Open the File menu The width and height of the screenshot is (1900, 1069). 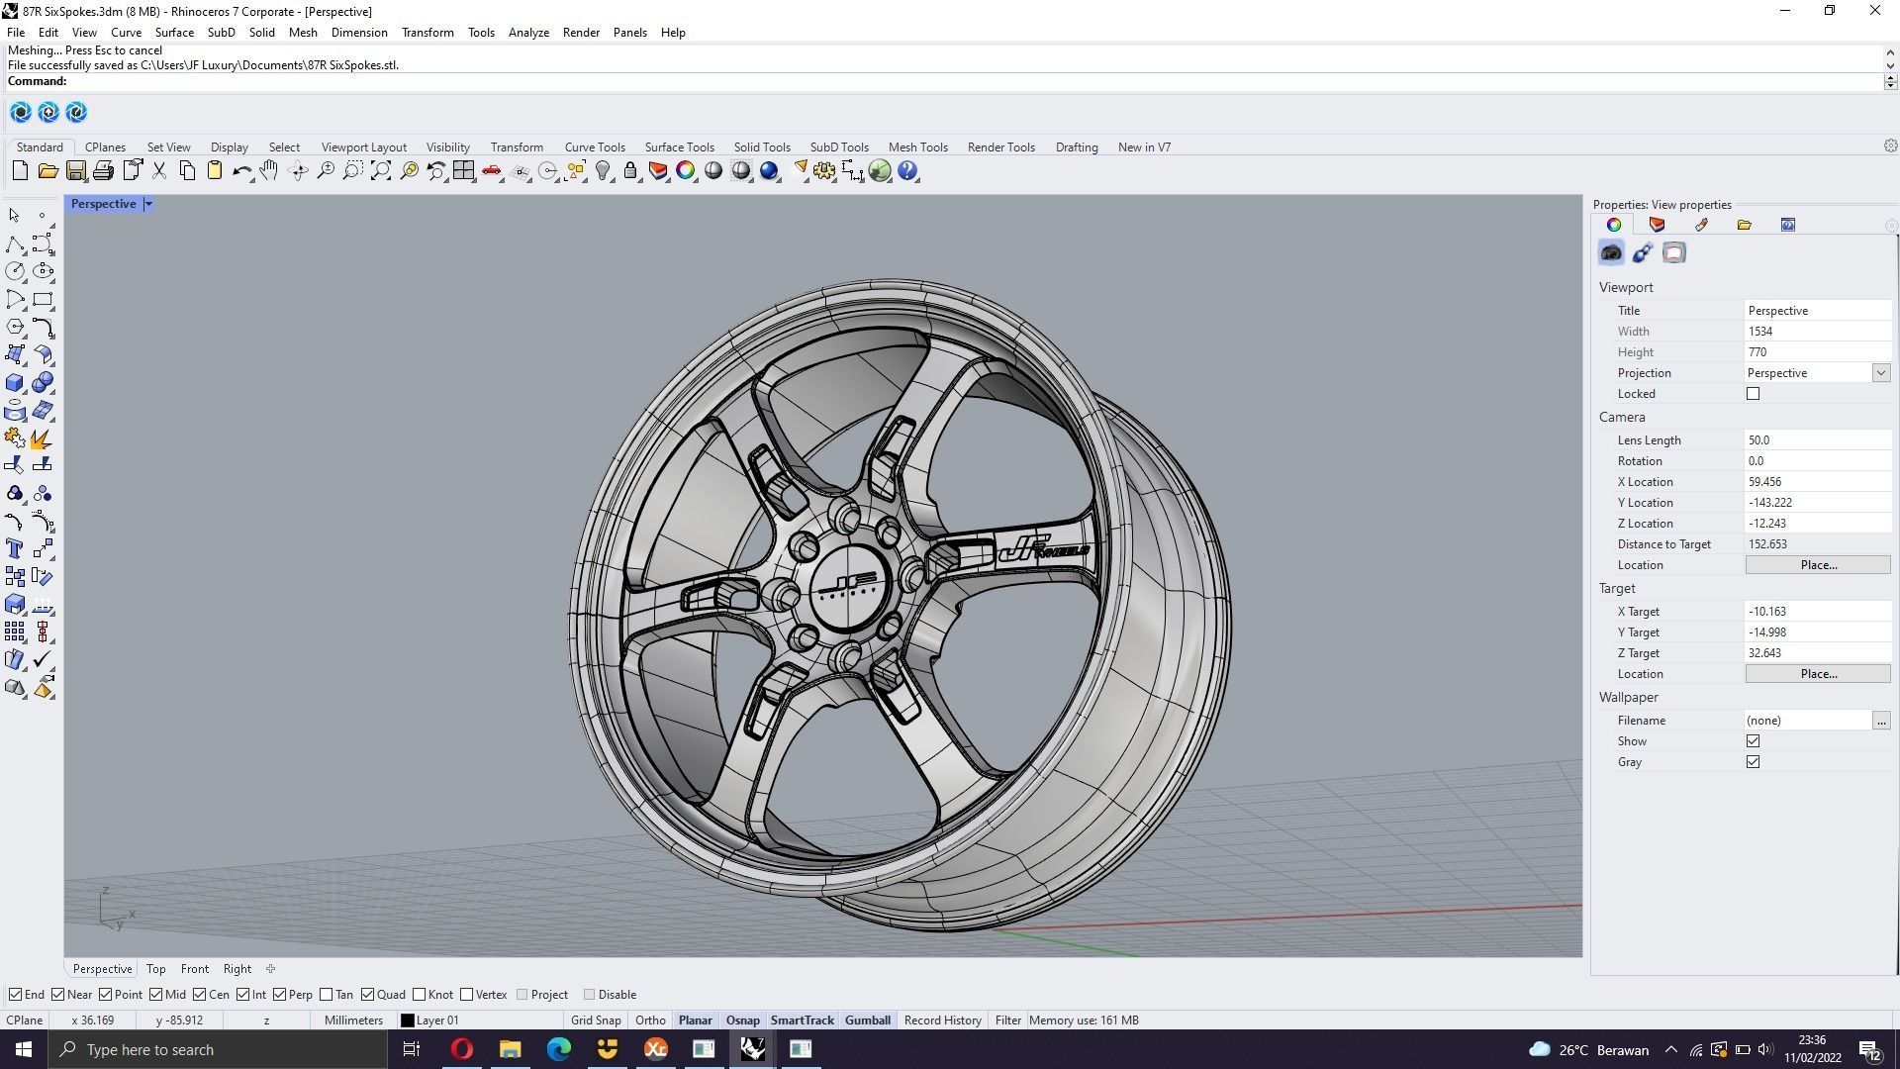point(16,33)
